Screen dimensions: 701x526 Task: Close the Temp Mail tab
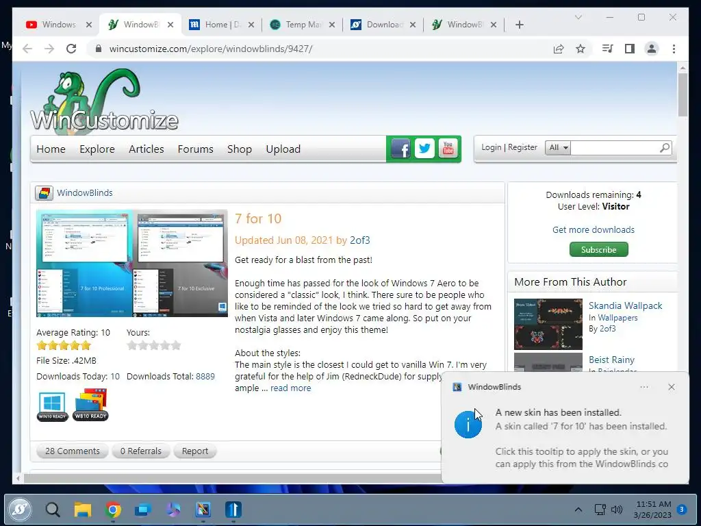coord(332,25)
